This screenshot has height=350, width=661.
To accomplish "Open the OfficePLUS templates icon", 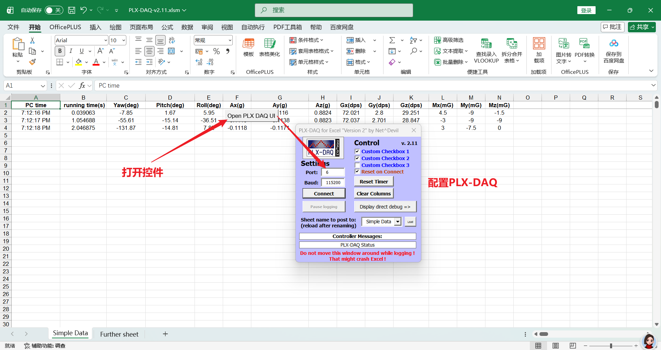I will pos(249,47).
